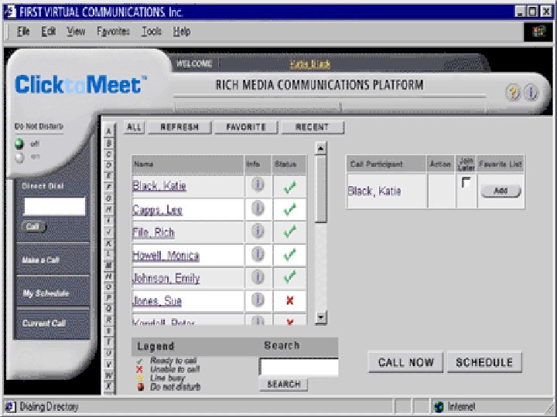The height and width of the screenshot is (417, 557).
Task: Filter directory by letter B
Action: [x=109, y=143]
